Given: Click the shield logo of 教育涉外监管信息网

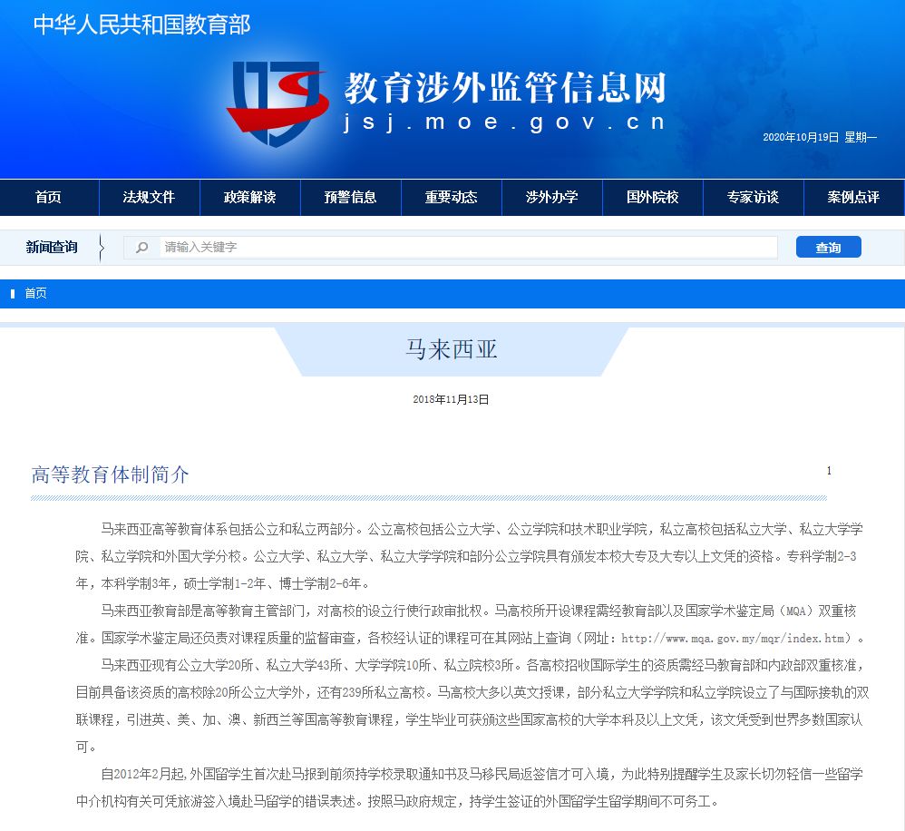Looking at the screenshot, I should [x=278, y=103].
